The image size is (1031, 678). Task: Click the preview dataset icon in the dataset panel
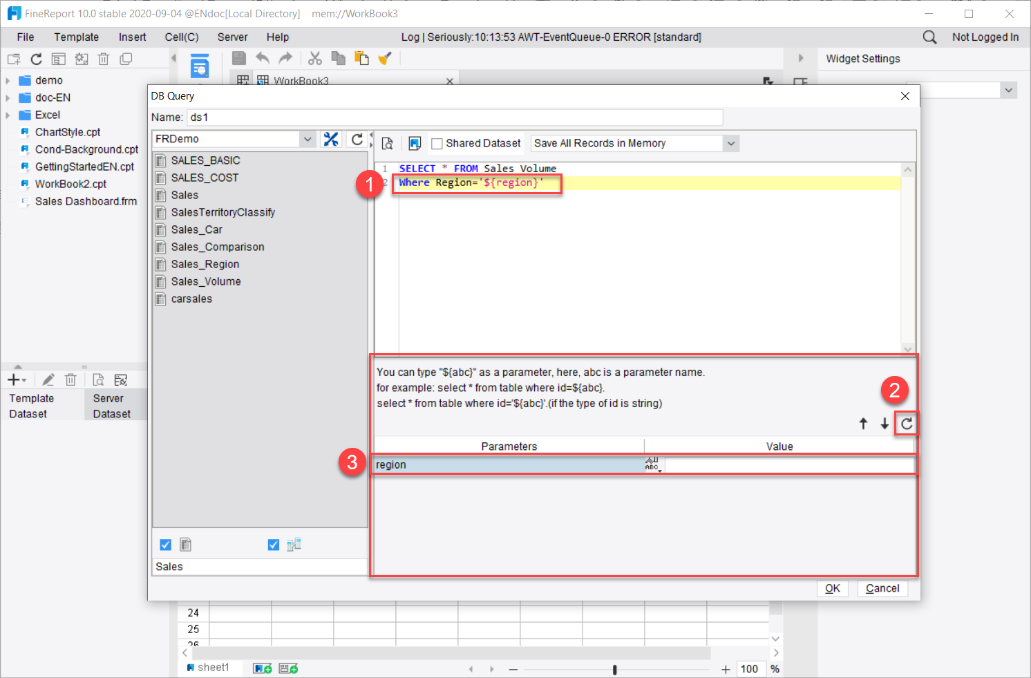(x=98, y=380)
